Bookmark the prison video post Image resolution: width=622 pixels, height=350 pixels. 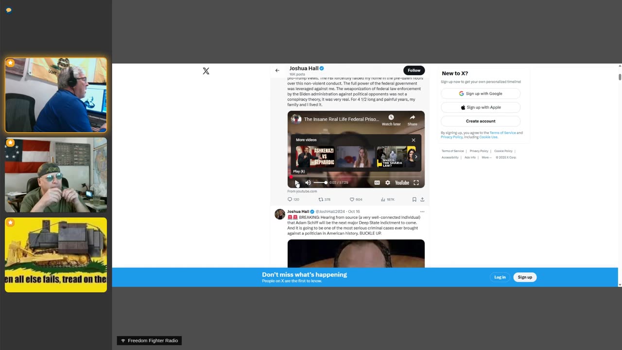(x=414, y=199)
